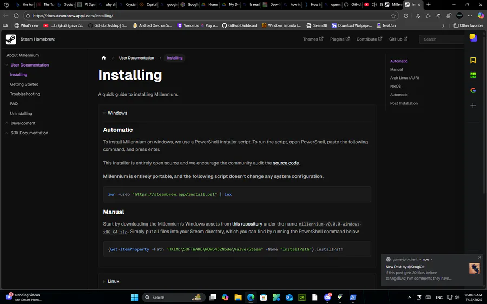This screenshot has width=487, height=304.
Task: Click the taskbar Search box
Action: coord(174,297)
